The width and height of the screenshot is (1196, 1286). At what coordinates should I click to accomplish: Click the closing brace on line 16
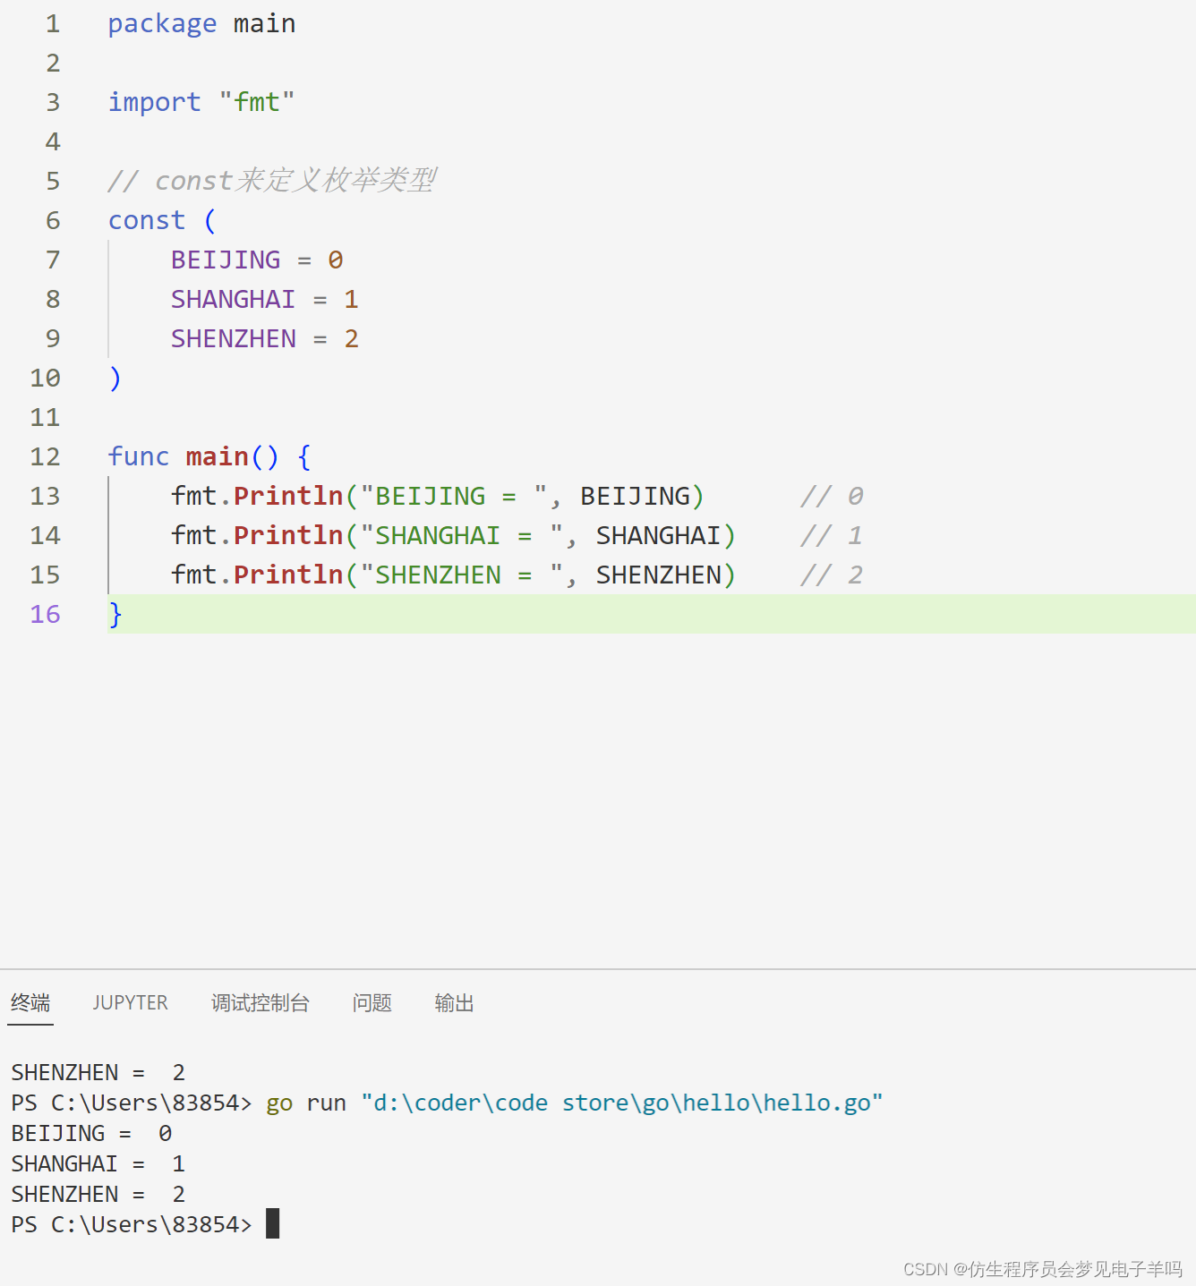pos(115,614)
